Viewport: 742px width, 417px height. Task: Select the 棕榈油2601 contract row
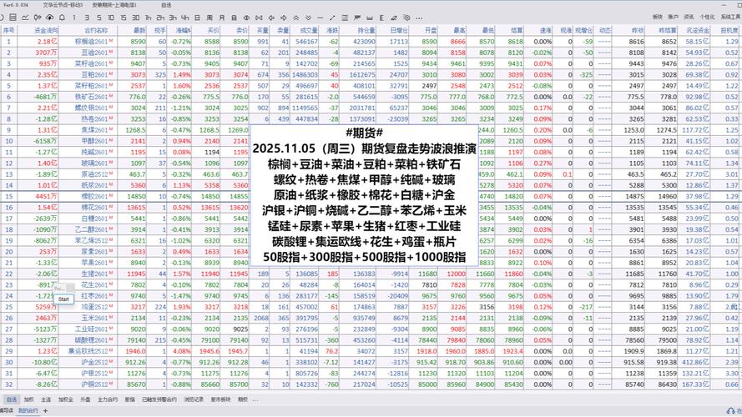pyautogui.click(x=371, y=41)
